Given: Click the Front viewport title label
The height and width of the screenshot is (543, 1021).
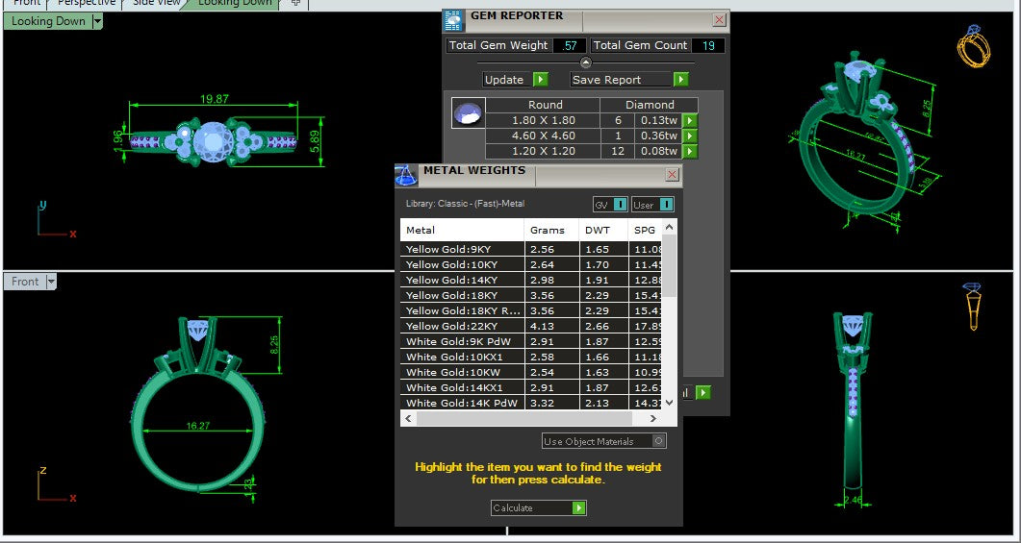Looking at the screenshot, I should point(25,282).
